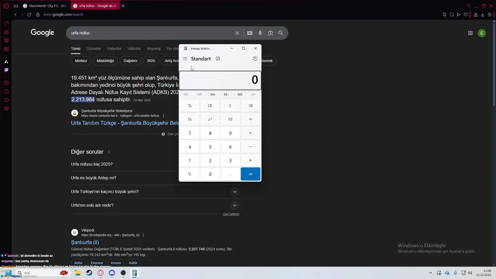Open Calculator navigation hamburger menu
Image resolution: width=496 pixels, height=279 pixels.
pyautogui.click(x=185, y=59)
